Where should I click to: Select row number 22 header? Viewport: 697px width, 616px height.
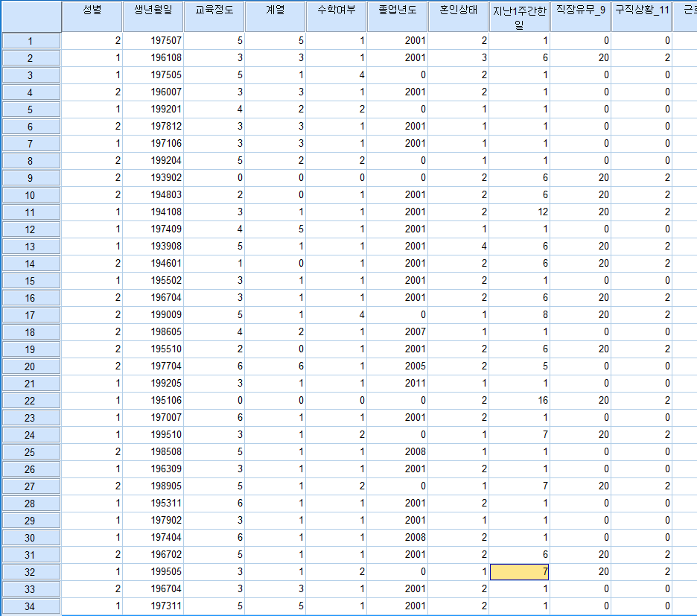tap(31, 401)
